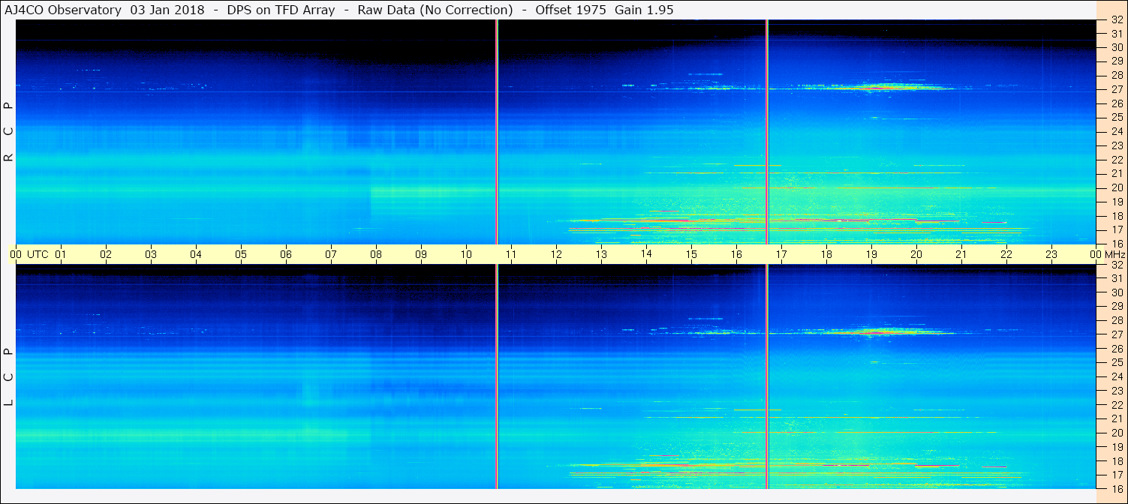1128x504 pixels.
Task: Click hour label "22" on time axis
Action: pyautogui.click(x=1006, y=254)
